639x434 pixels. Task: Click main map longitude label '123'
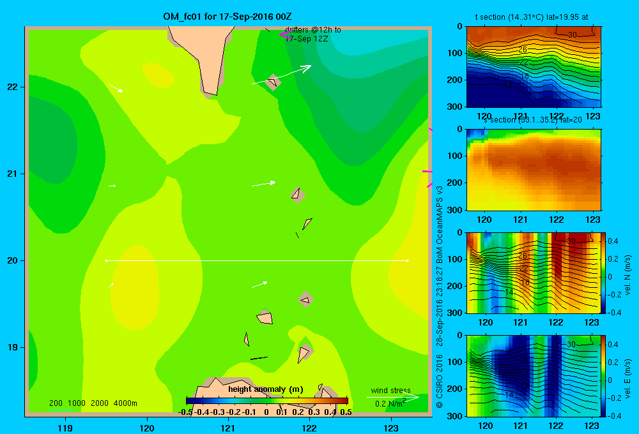(x=391, y=428)
